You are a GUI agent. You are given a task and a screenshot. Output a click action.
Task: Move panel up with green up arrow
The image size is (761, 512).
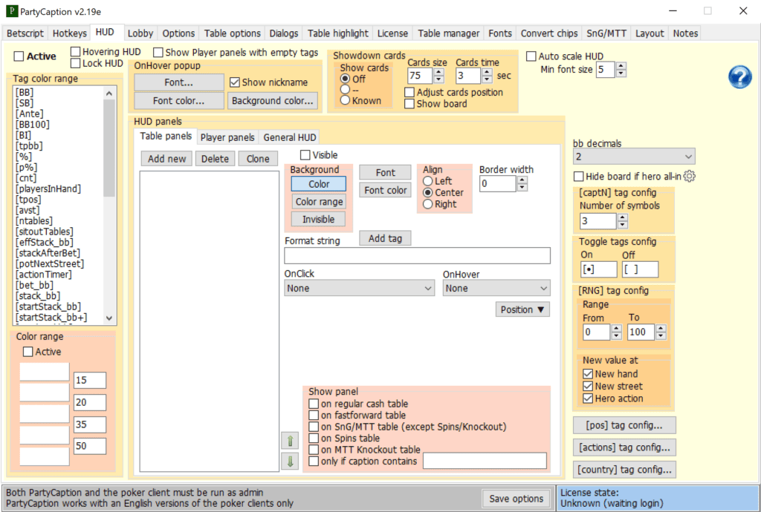pyautogui.click(x=290, y=441)
